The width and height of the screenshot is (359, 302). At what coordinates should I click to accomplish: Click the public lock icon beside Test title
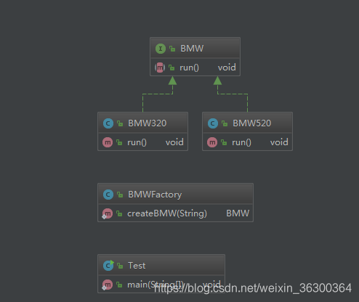click(x=120, y=266)
